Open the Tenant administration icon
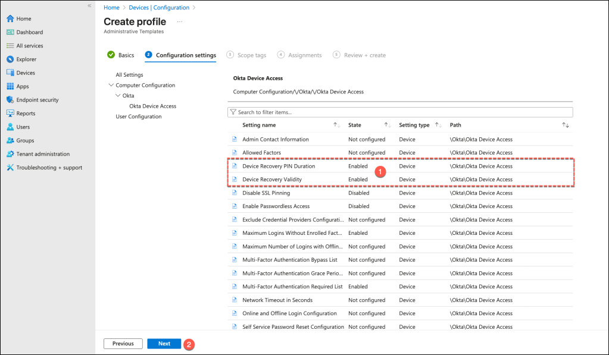This screenshot has width=609, height=355. (x=10, y=154)
